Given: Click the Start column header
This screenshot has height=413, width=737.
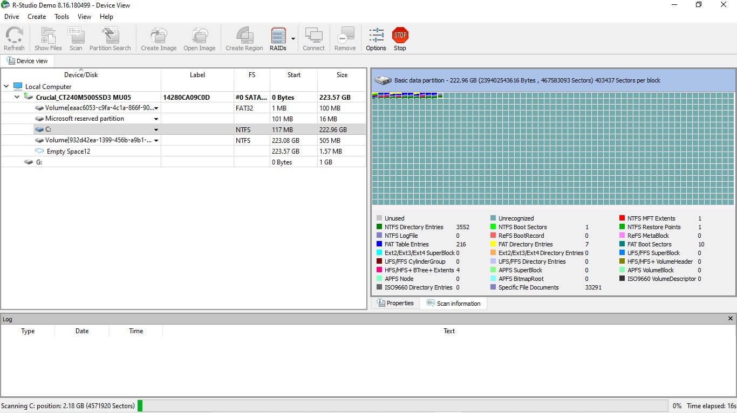Looking at the screenshot, I should [294, 75].
